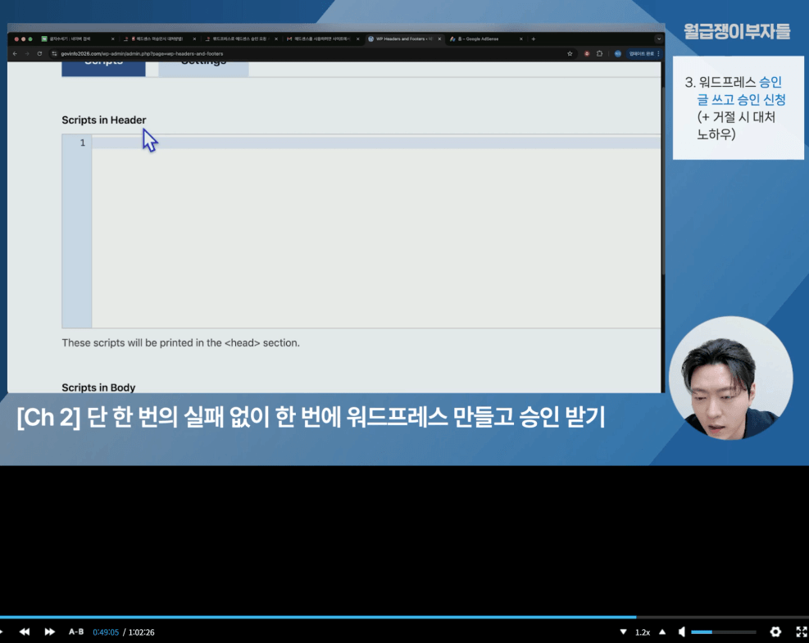The height and width of the screenshot is (643, 809).
Task: Adjust the volume slider
Action: click(723, 632)
